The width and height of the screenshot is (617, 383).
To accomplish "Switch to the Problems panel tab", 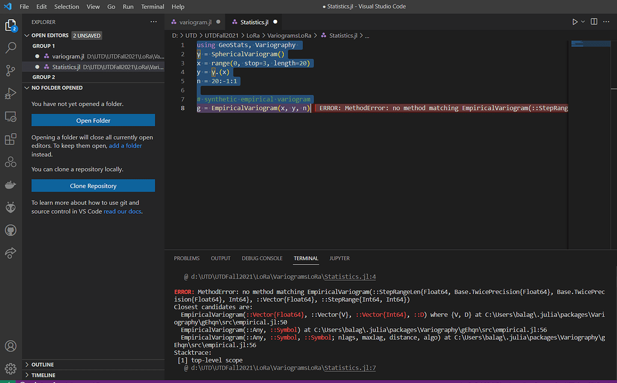I will [x=186, y=258].
